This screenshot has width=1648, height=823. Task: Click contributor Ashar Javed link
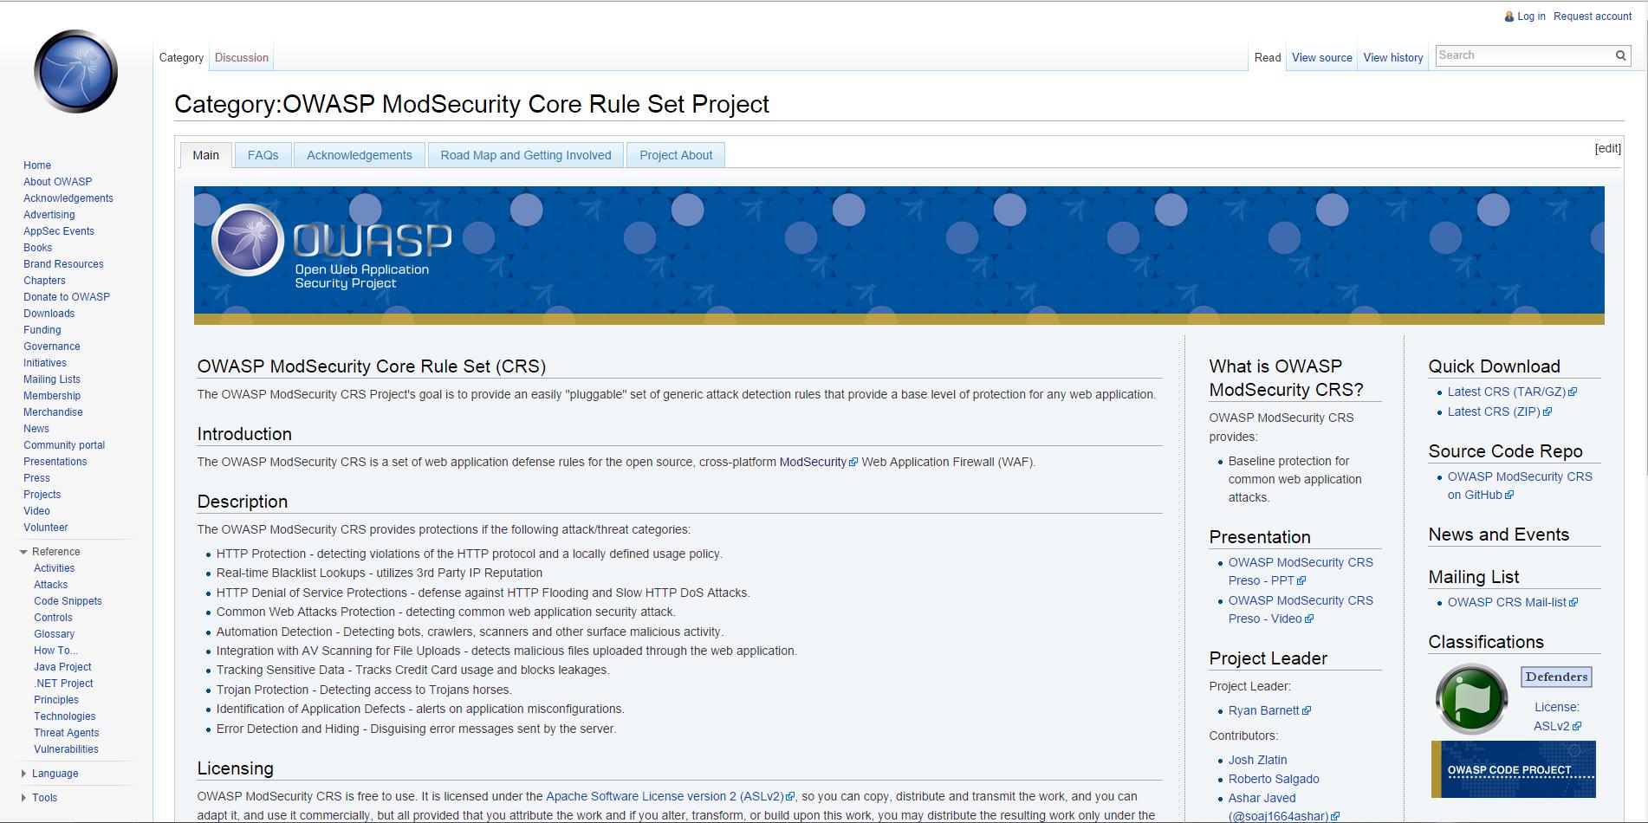pos(1284,807)
